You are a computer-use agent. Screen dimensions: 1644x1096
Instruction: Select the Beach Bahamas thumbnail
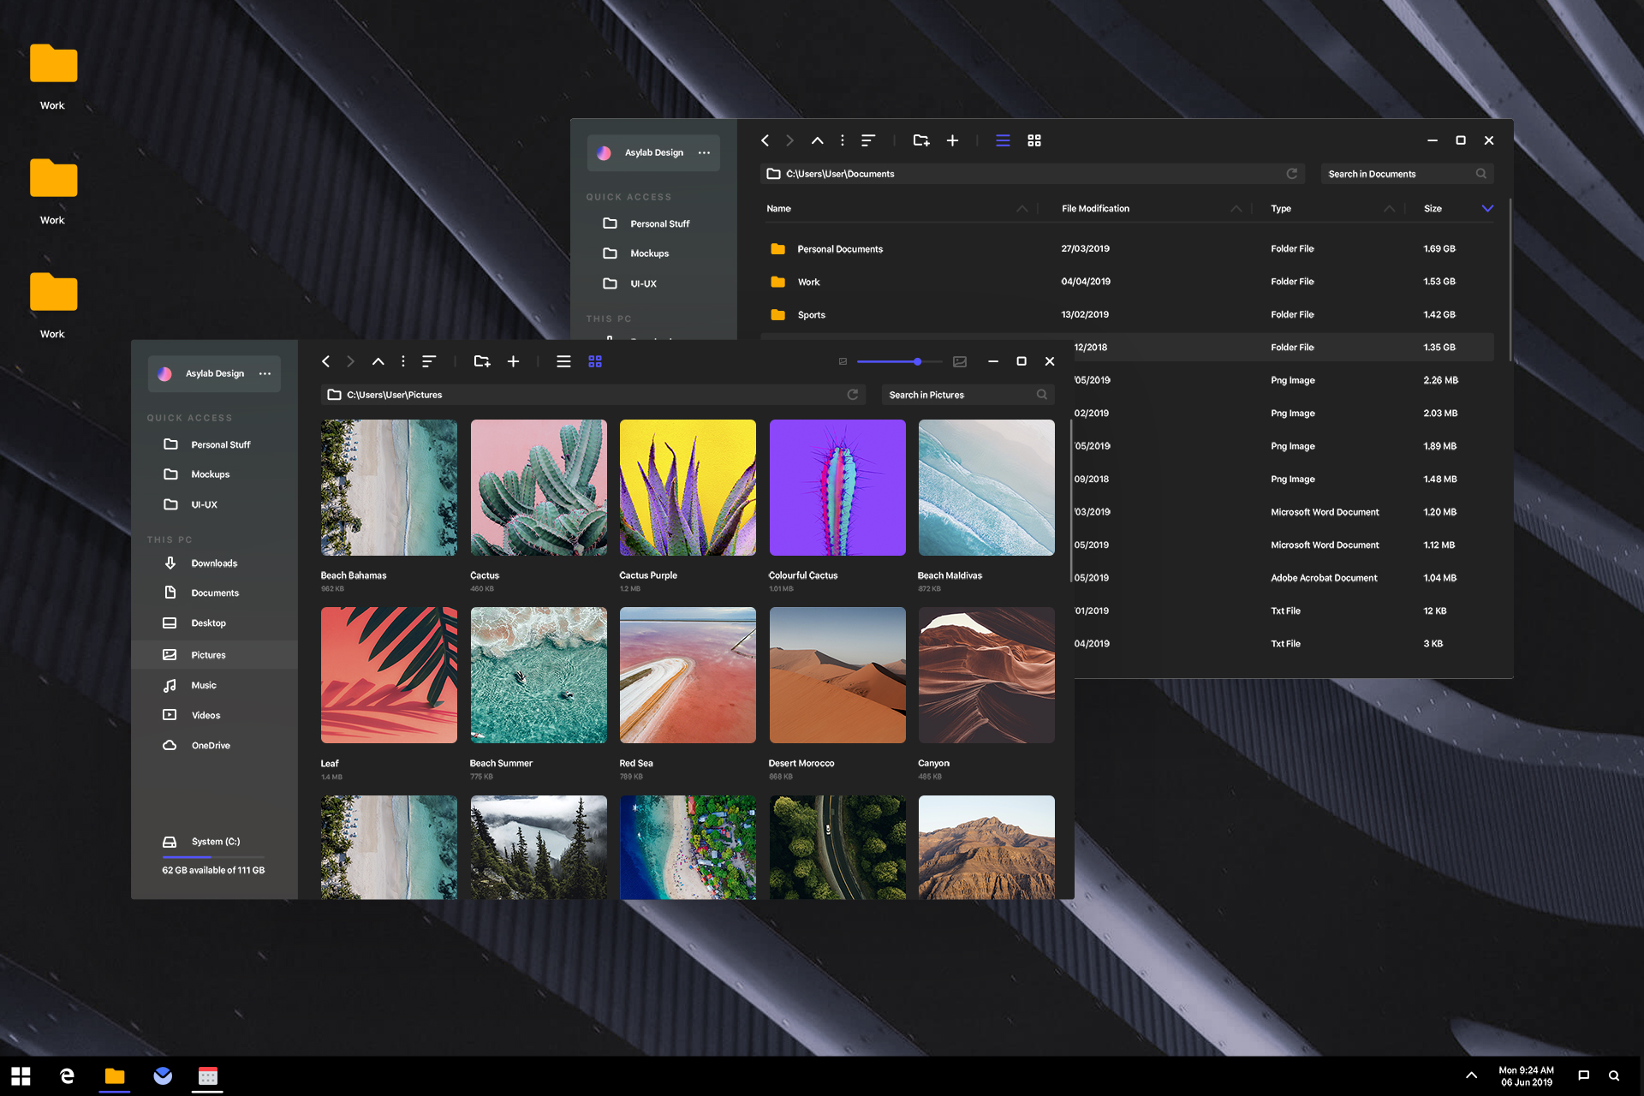pos(389,487)
